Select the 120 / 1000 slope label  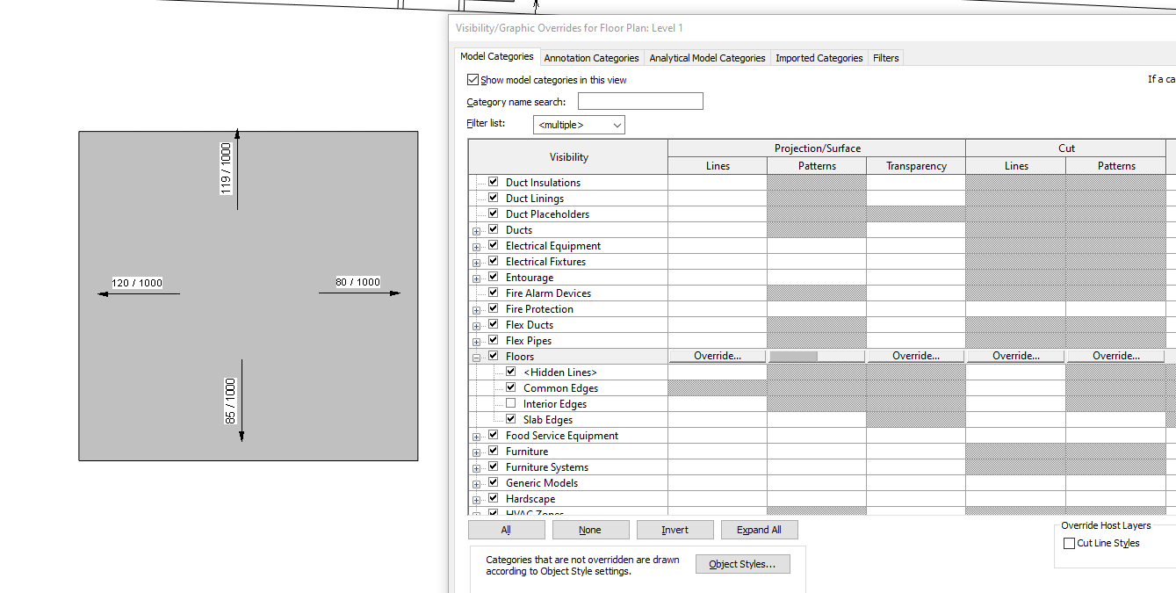[137, 283]
